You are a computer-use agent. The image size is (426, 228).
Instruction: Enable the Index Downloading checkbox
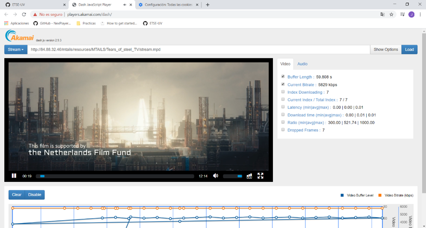283,92
